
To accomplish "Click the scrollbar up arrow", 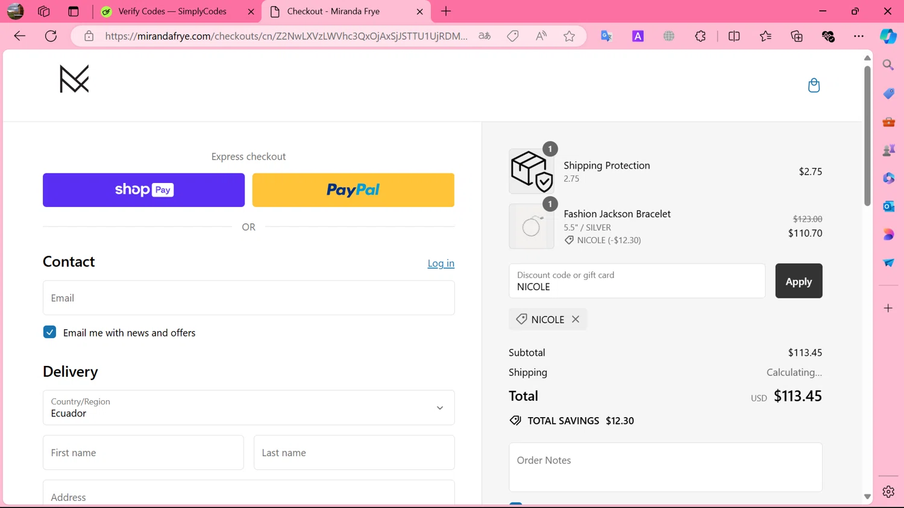I will tap(867, 58).
